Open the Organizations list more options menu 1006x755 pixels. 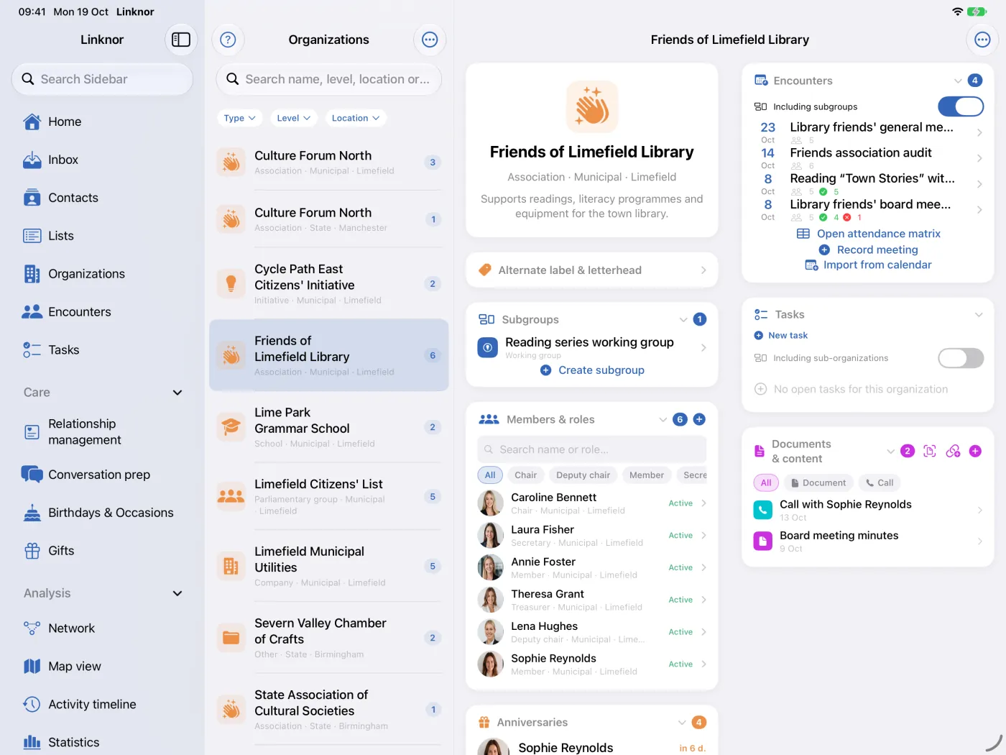coord(430,40)
